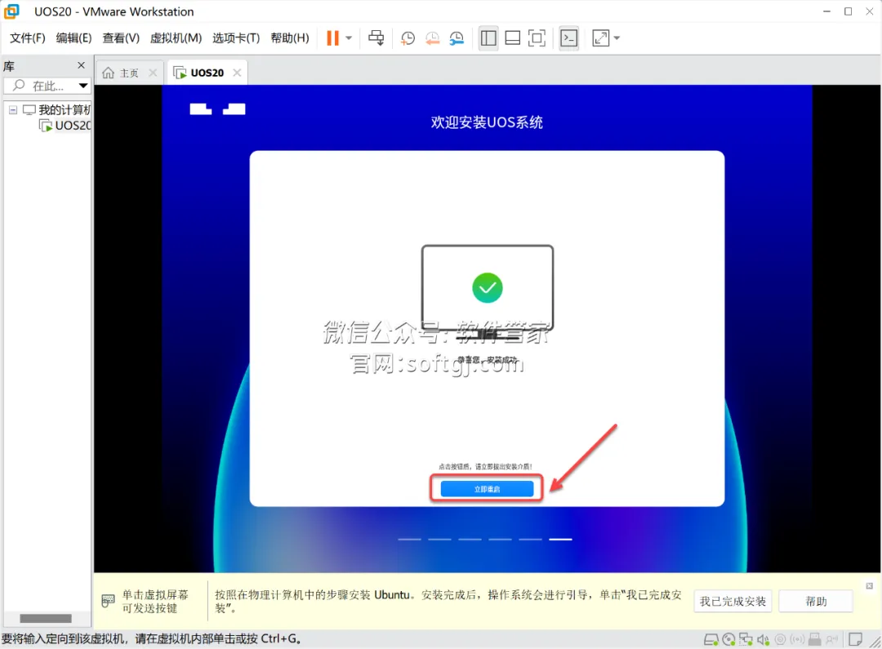Dismiss the yellow install hint bar
Screen dimensions: 882x649
[x=870, y=586]
